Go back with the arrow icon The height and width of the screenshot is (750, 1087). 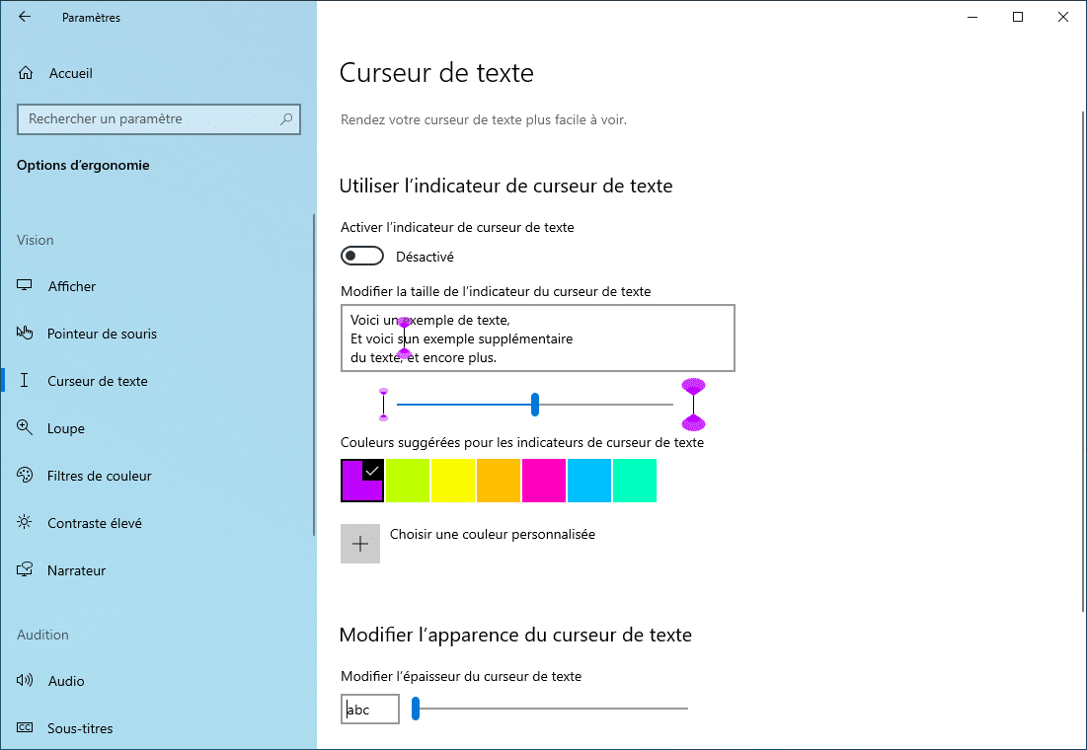(25, 17)
